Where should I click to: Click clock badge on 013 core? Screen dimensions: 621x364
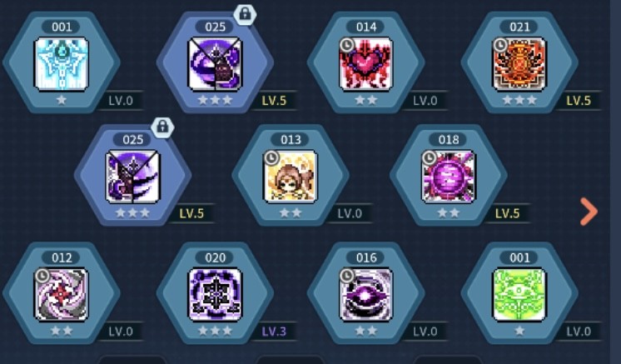271,157
